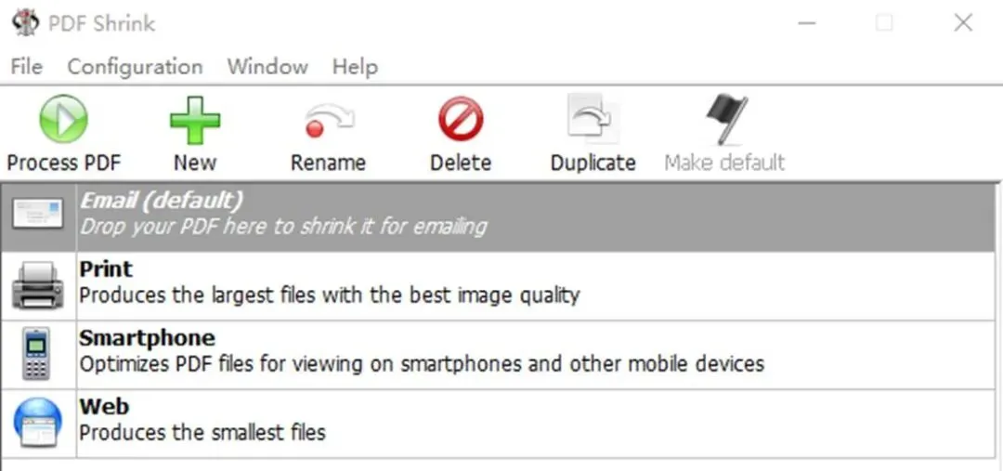
Task: Select the Print printer icon
Action: point(38,285)
